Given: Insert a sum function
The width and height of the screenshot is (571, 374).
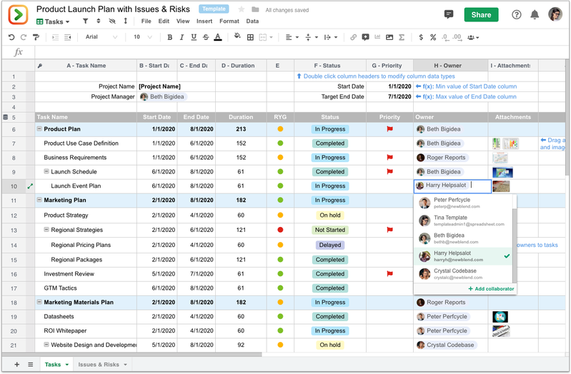Looking at the screenshot, I should click(402, 37).
